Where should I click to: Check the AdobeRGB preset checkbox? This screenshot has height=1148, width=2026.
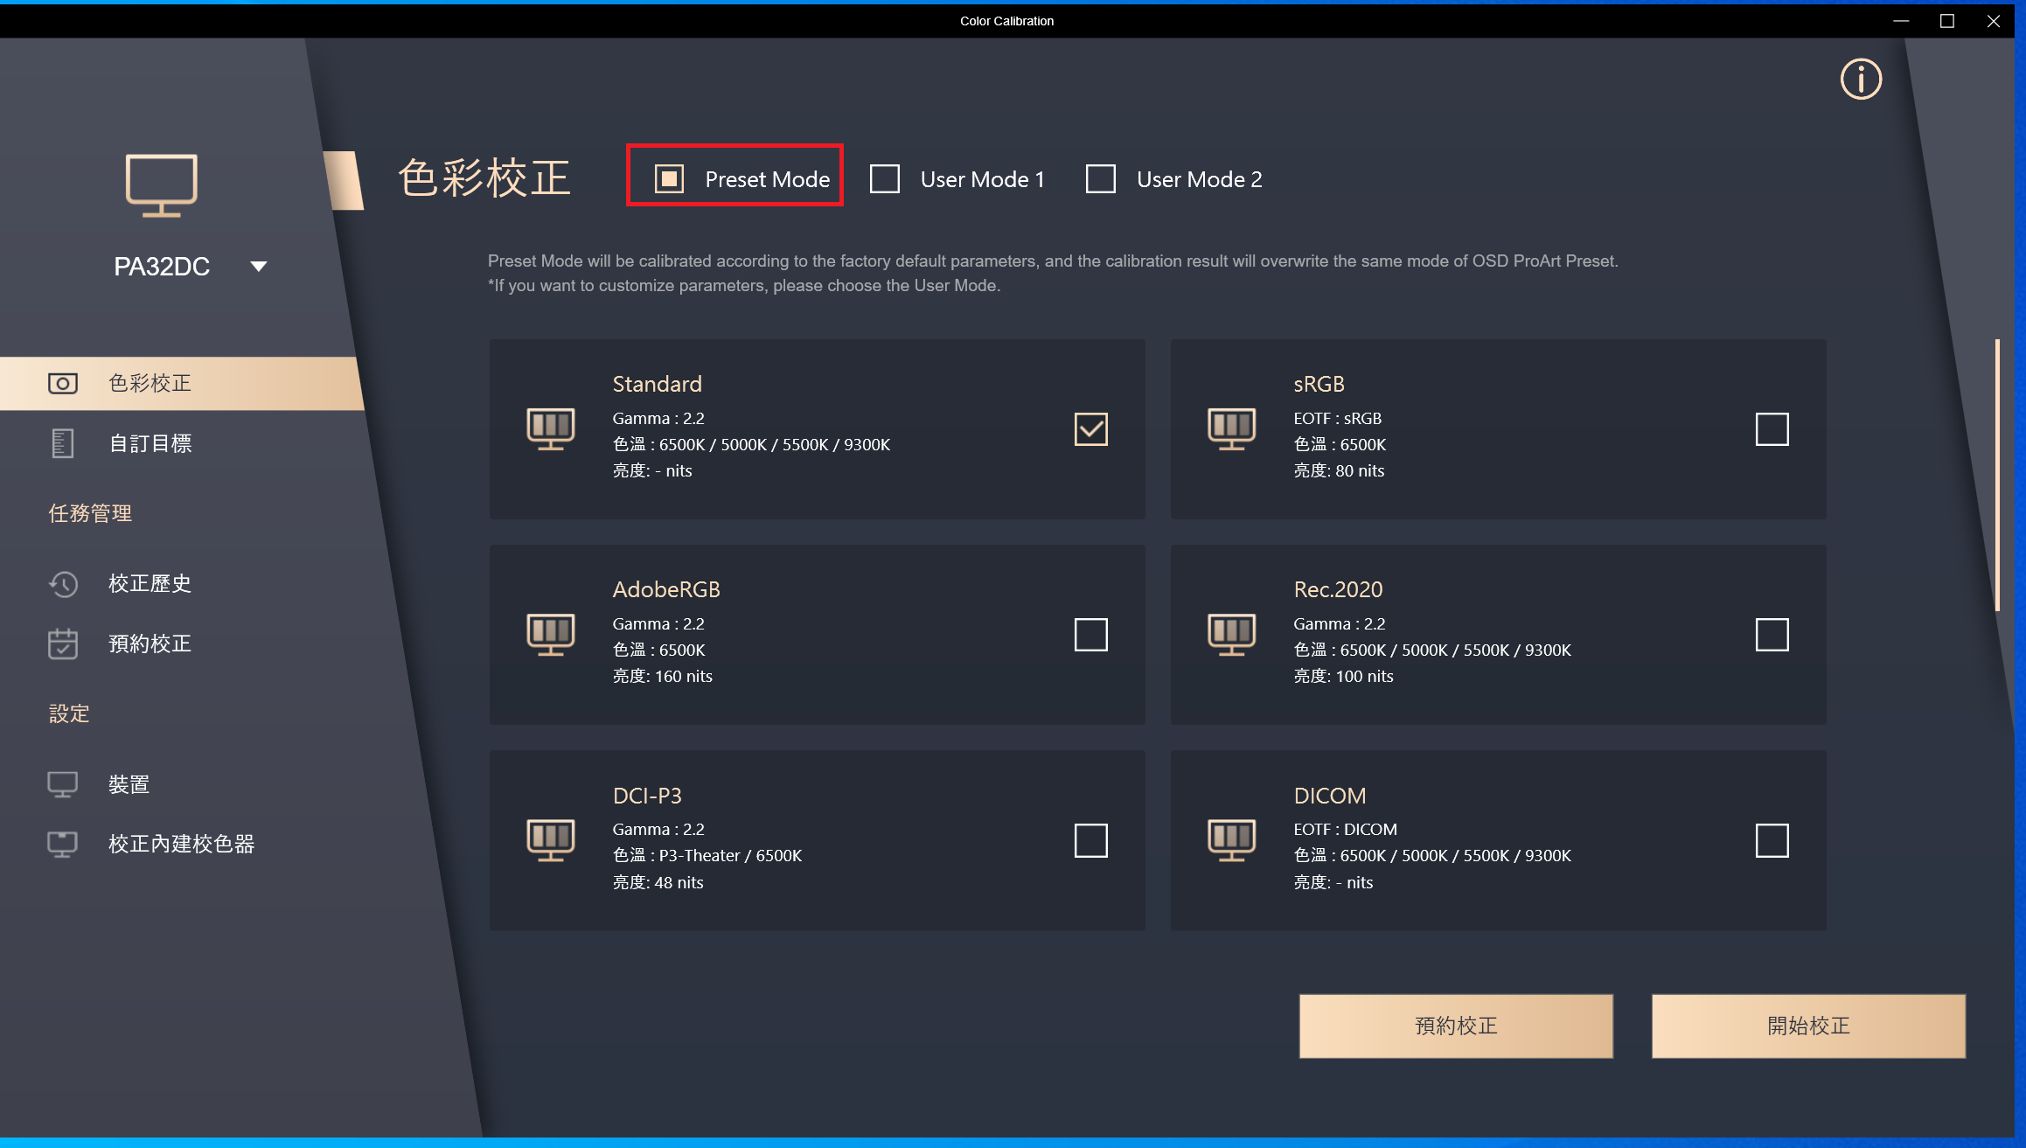(x=1091, y=635)
